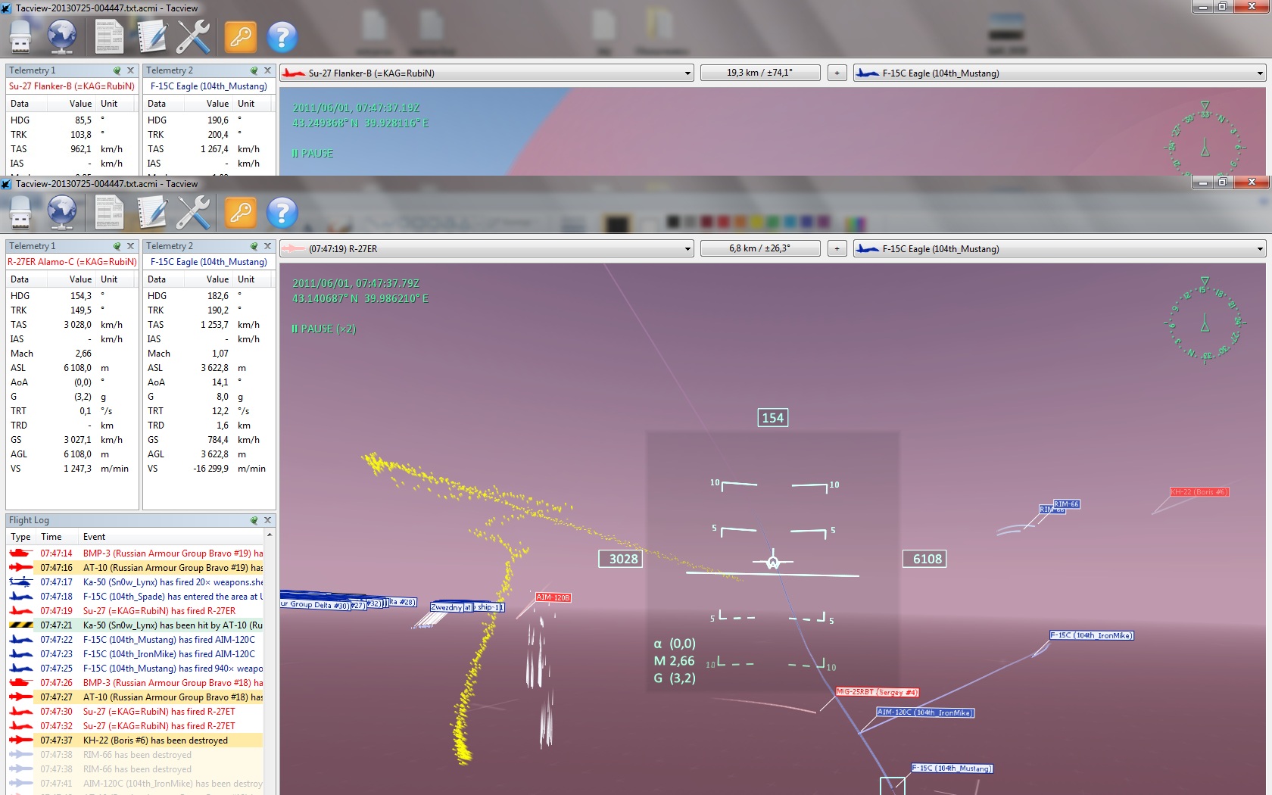This screenshot has height=795, width=1272.
Task: Close Telemetry 2 panel in upper window
Action: tap(267, 70)
